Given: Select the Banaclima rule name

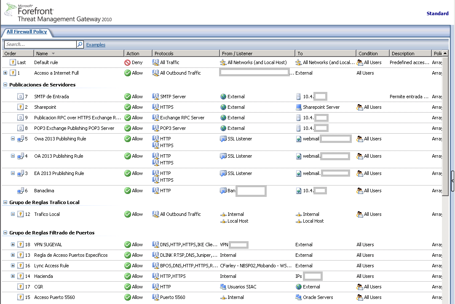Looking at the screenshot, I should click(x=44, y=191).
